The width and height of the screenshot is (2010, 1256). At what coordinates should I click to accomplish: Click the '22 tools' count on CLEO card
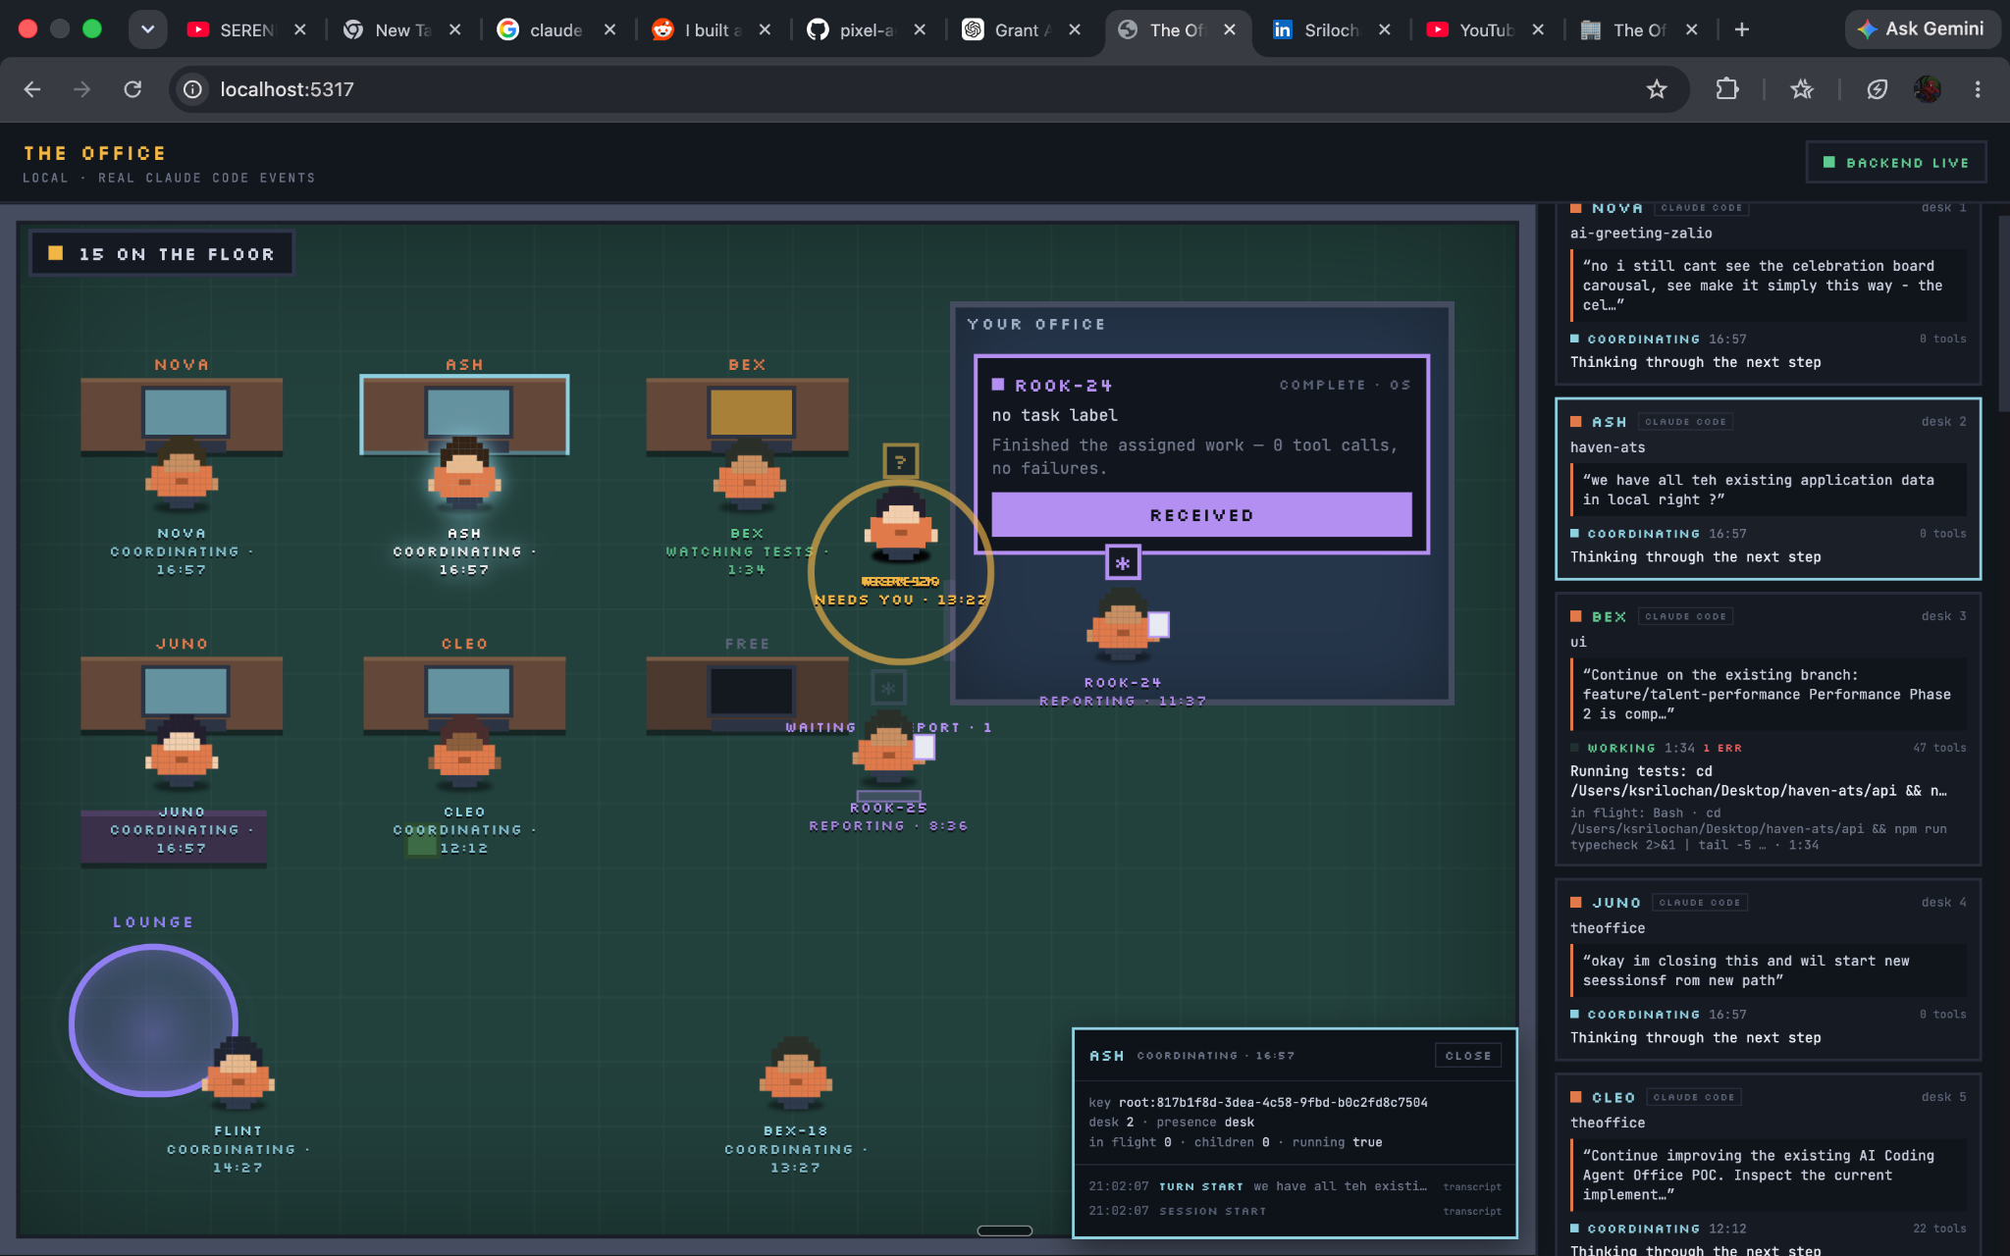point(1939,1229)
